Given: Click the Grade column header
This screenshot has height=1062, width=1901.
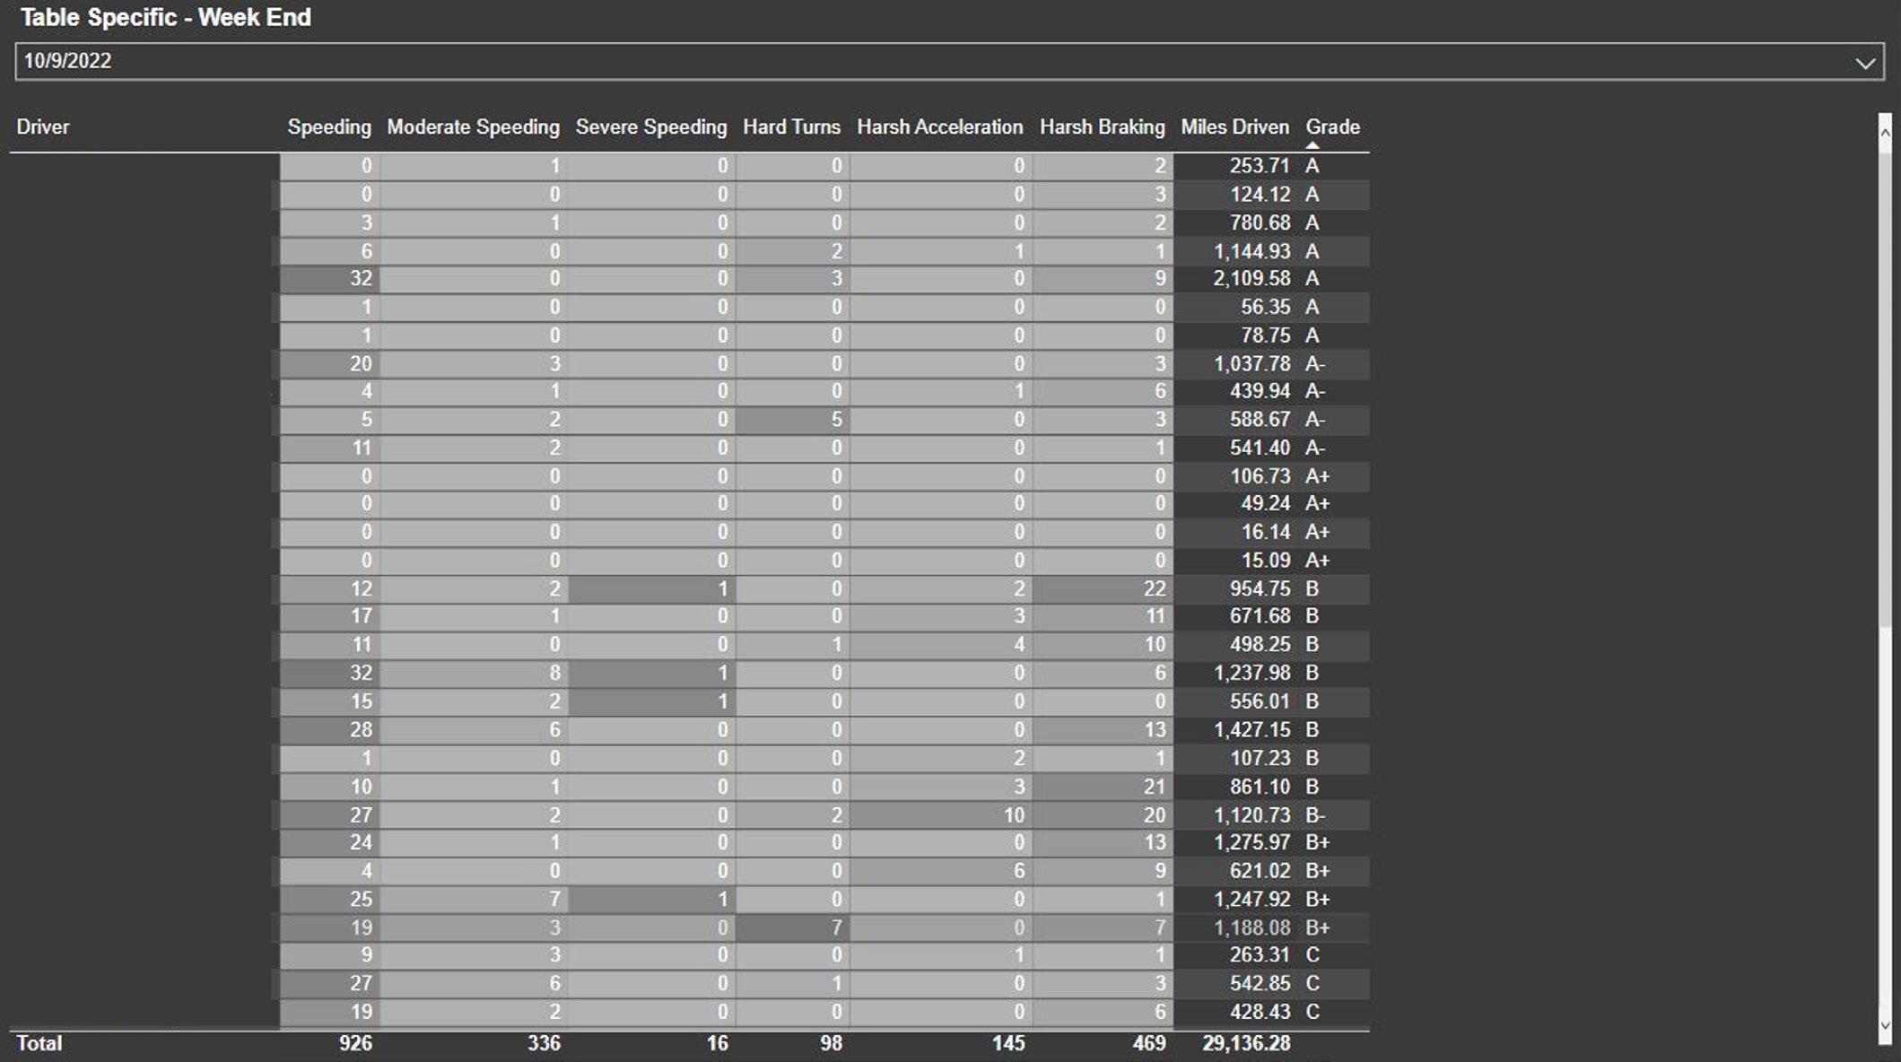Looking at the screenshot, I should 1332,126.
